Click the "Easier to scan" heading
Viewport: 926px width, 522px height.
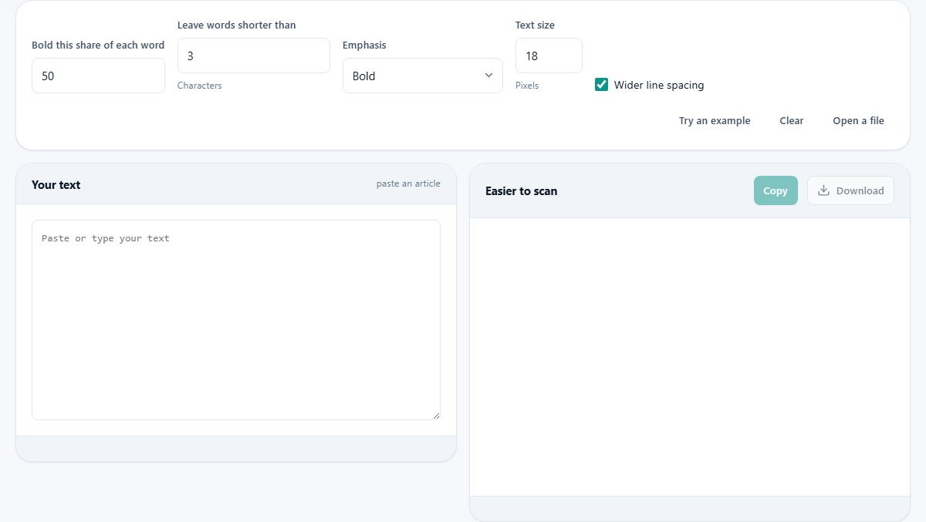click(x=521, y=190)
